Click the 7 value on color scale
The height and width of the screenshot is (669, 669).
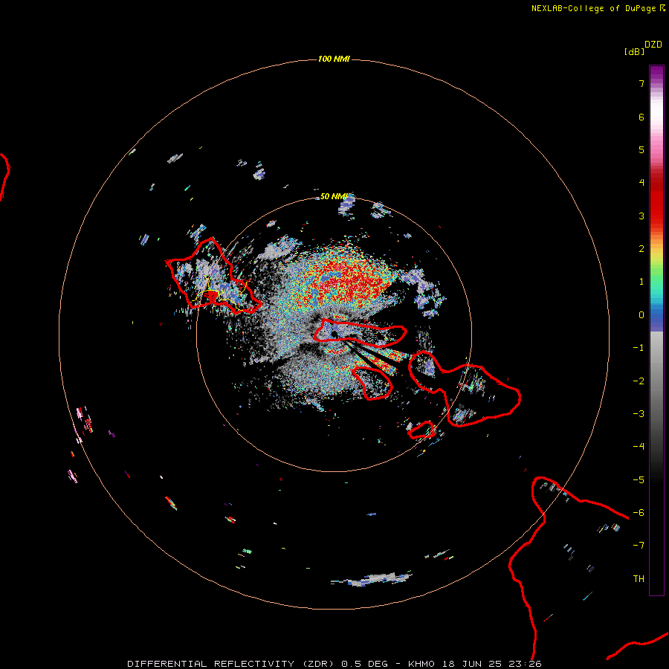641,83
